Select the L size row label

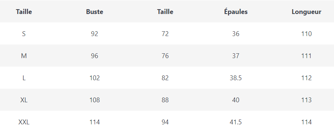click(x=24, y=78)
